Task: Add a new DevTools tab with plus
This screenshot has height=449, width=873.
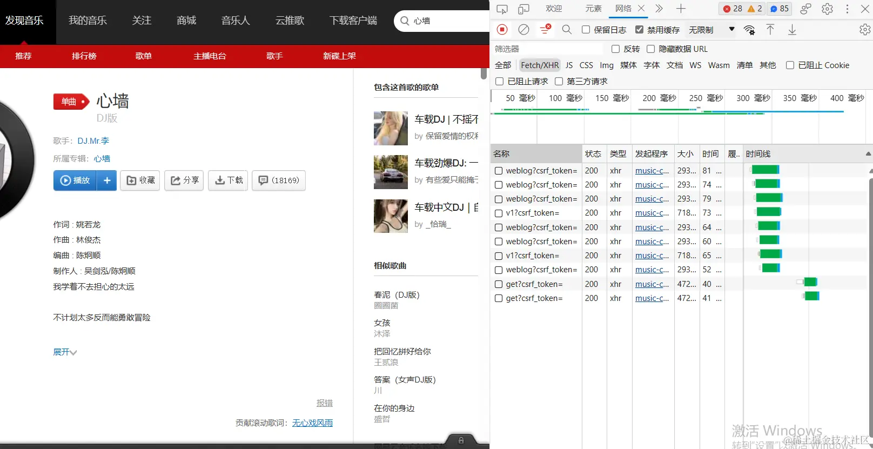Action: pyautogui.click(x=681, y=9)
